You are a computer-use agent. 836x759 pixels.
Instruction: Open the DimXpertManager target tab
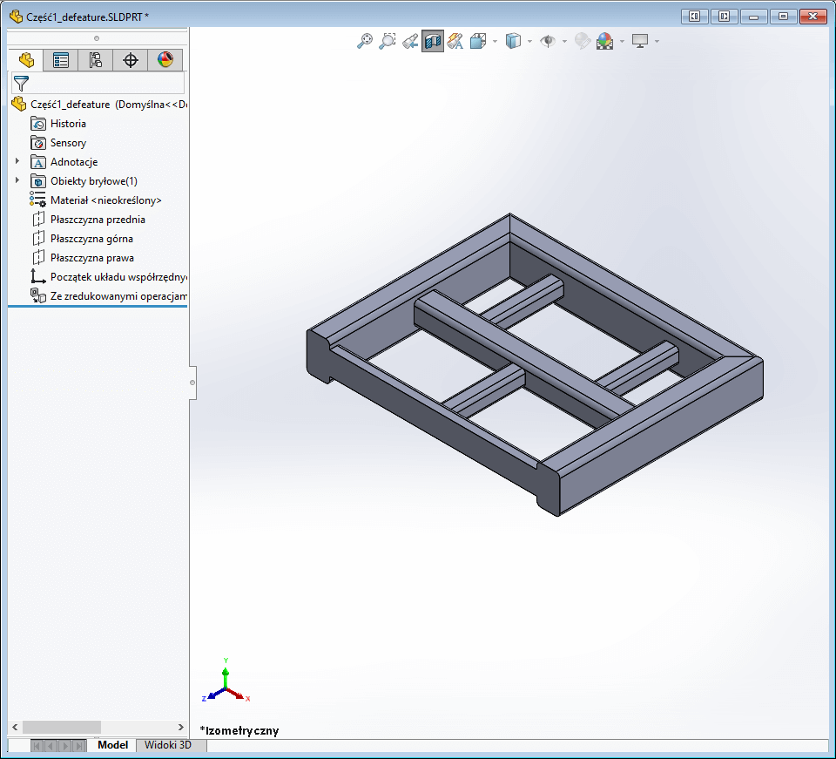click(130, 60)
